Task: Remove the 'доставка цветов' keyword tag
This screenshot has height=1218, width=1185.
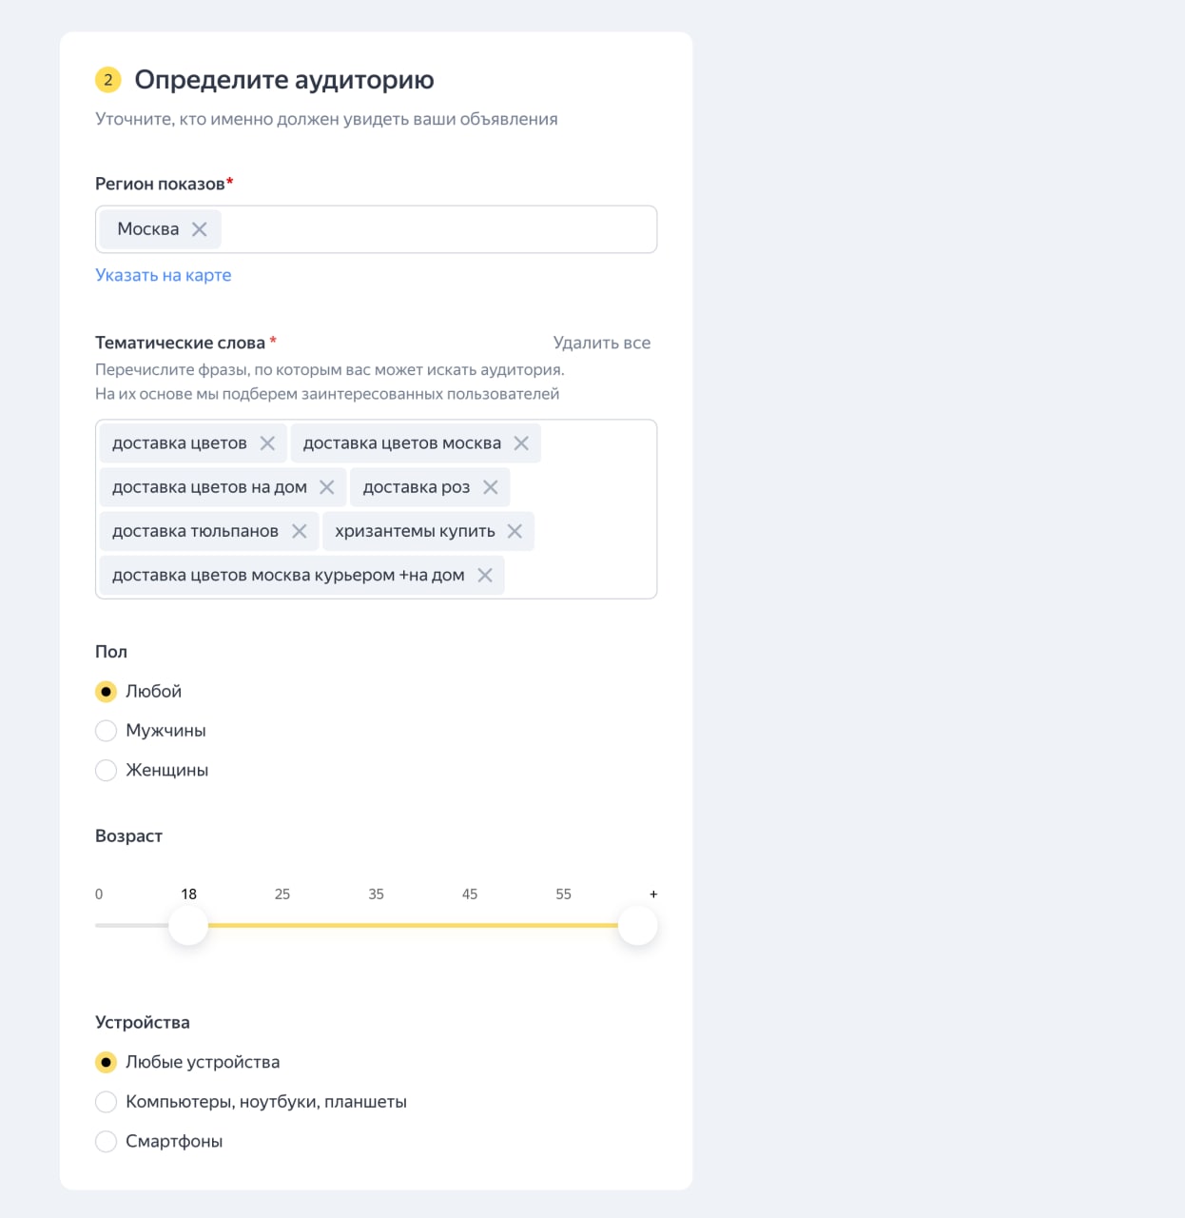Action: tap(267, 443)
